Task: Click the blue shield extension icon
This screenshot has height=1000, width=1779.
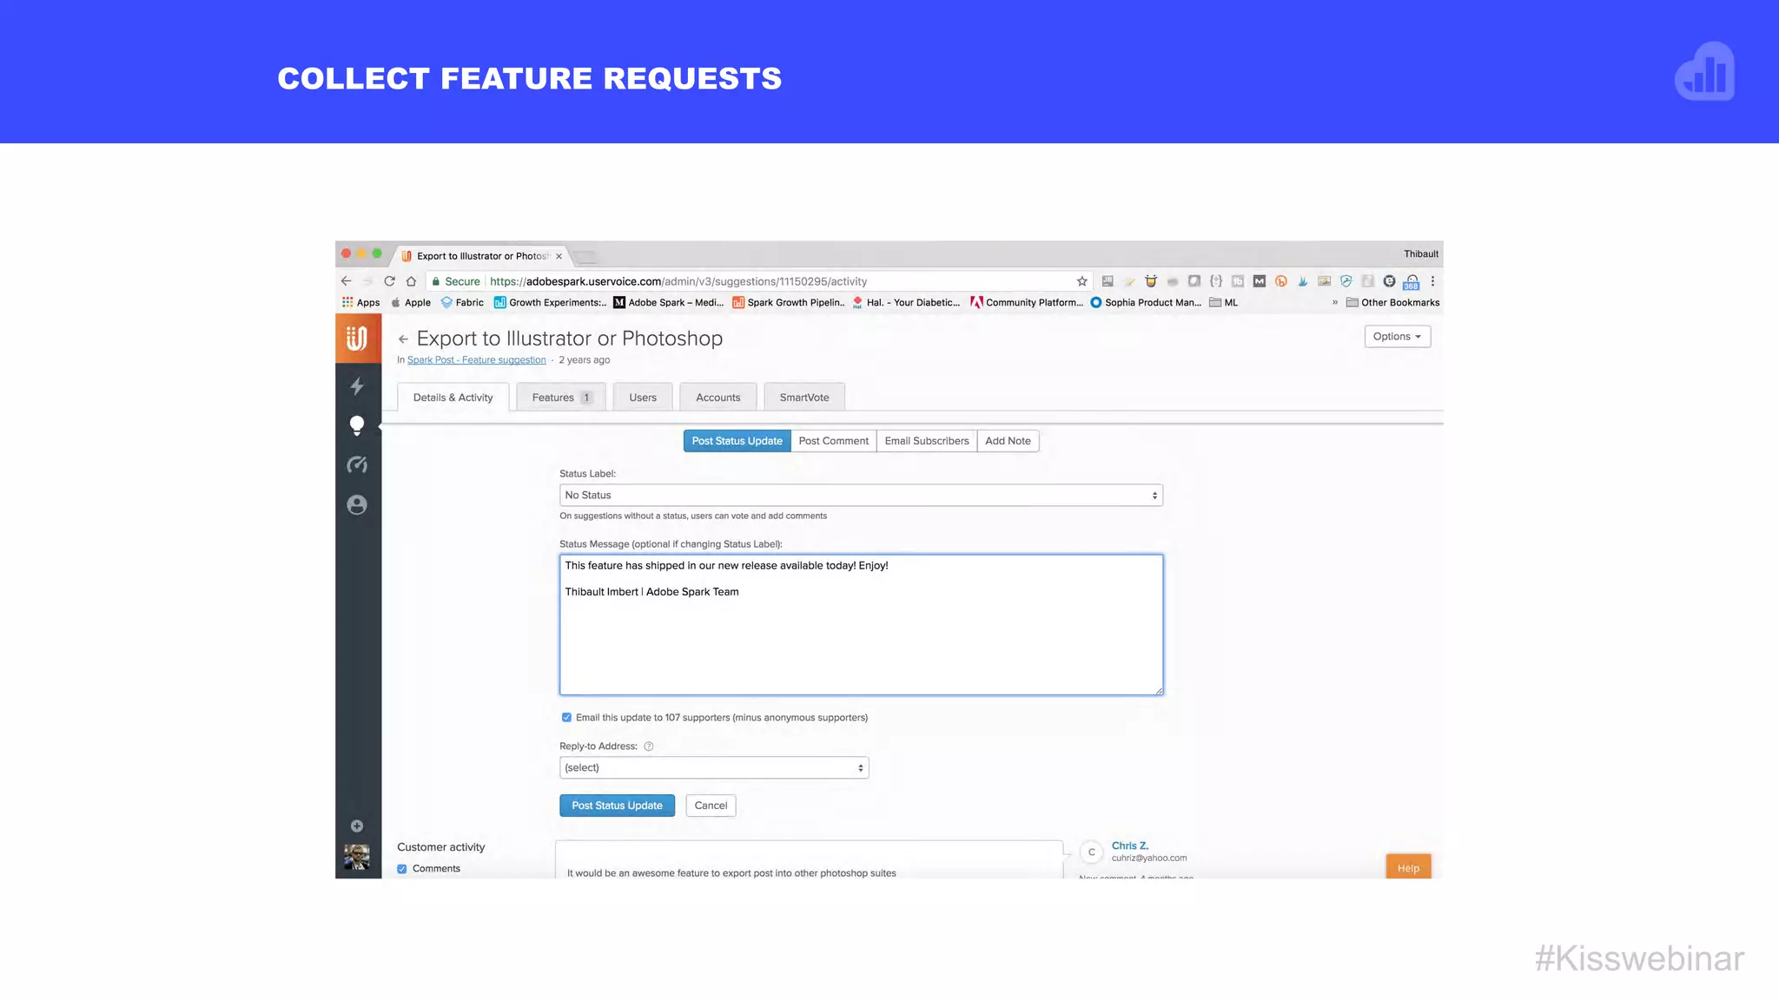Action: [1346, 281]
